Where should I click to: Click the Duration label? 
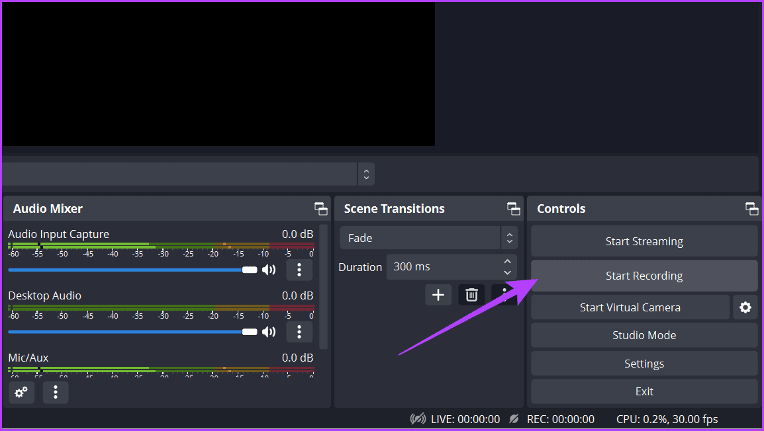tap(360, 267)
